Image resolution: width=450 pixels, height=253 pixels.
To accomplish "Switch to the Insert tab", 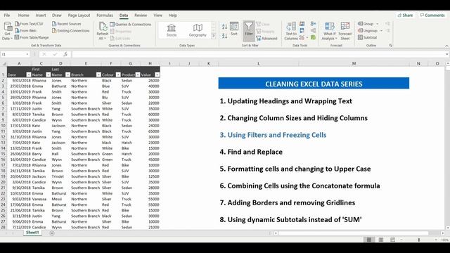I will point(41,15).
